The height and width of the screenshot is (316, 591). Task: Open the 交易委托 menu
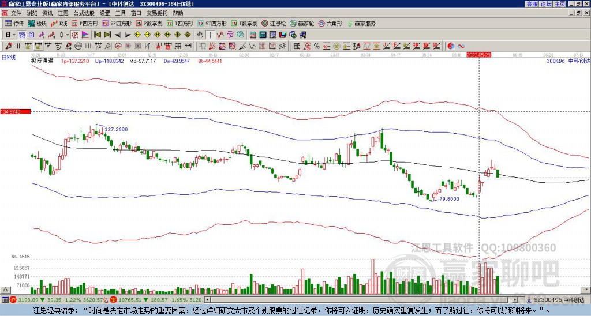coord(157,13)
